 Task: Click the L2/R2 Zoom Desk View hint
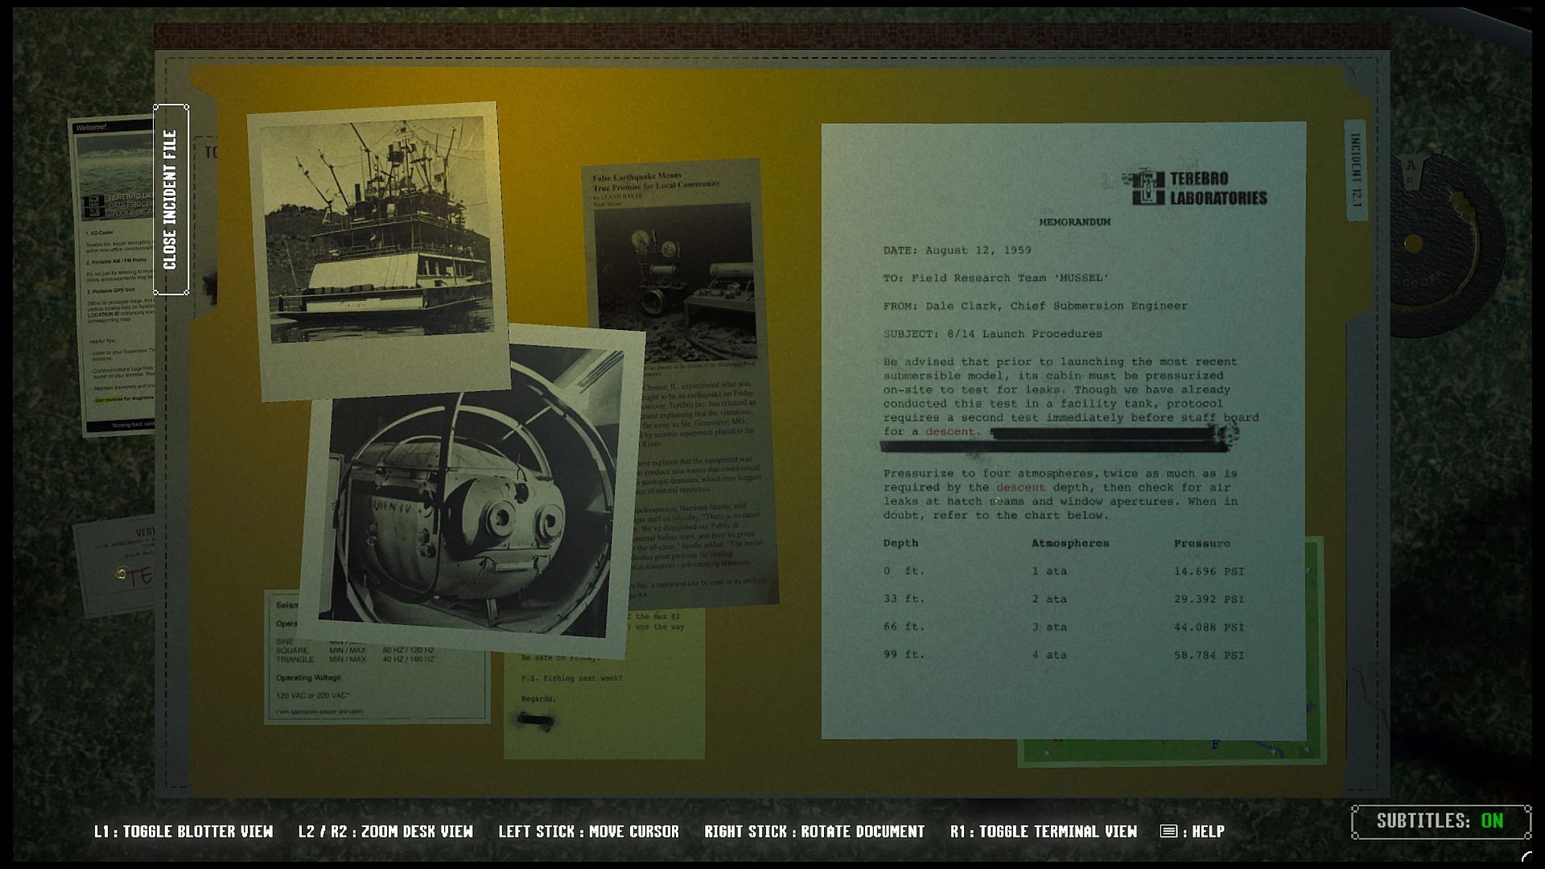click(385, 832)
